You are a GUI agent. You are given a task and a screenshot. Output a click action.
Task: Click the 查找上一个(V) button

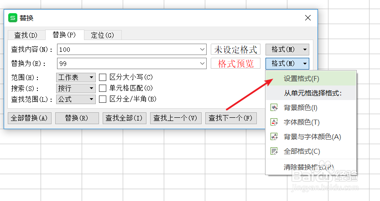[176, 118]
